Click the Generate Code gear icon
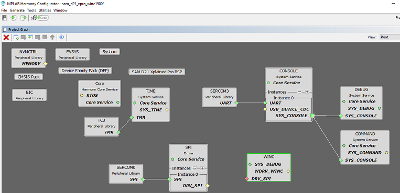 pyautogui.click(x=39, y=18)
